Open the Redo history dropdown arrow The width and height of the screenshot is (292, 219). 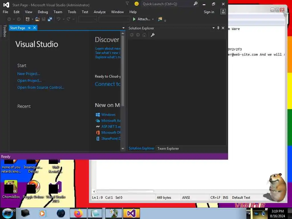pos(73,19)
